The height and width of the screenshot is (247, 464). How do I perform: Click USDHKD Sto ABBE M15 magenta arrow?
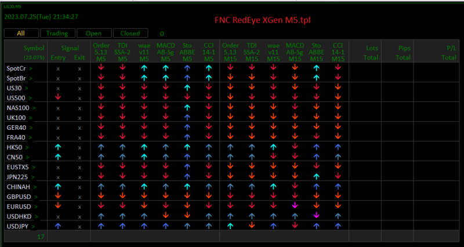pos(316,215)
